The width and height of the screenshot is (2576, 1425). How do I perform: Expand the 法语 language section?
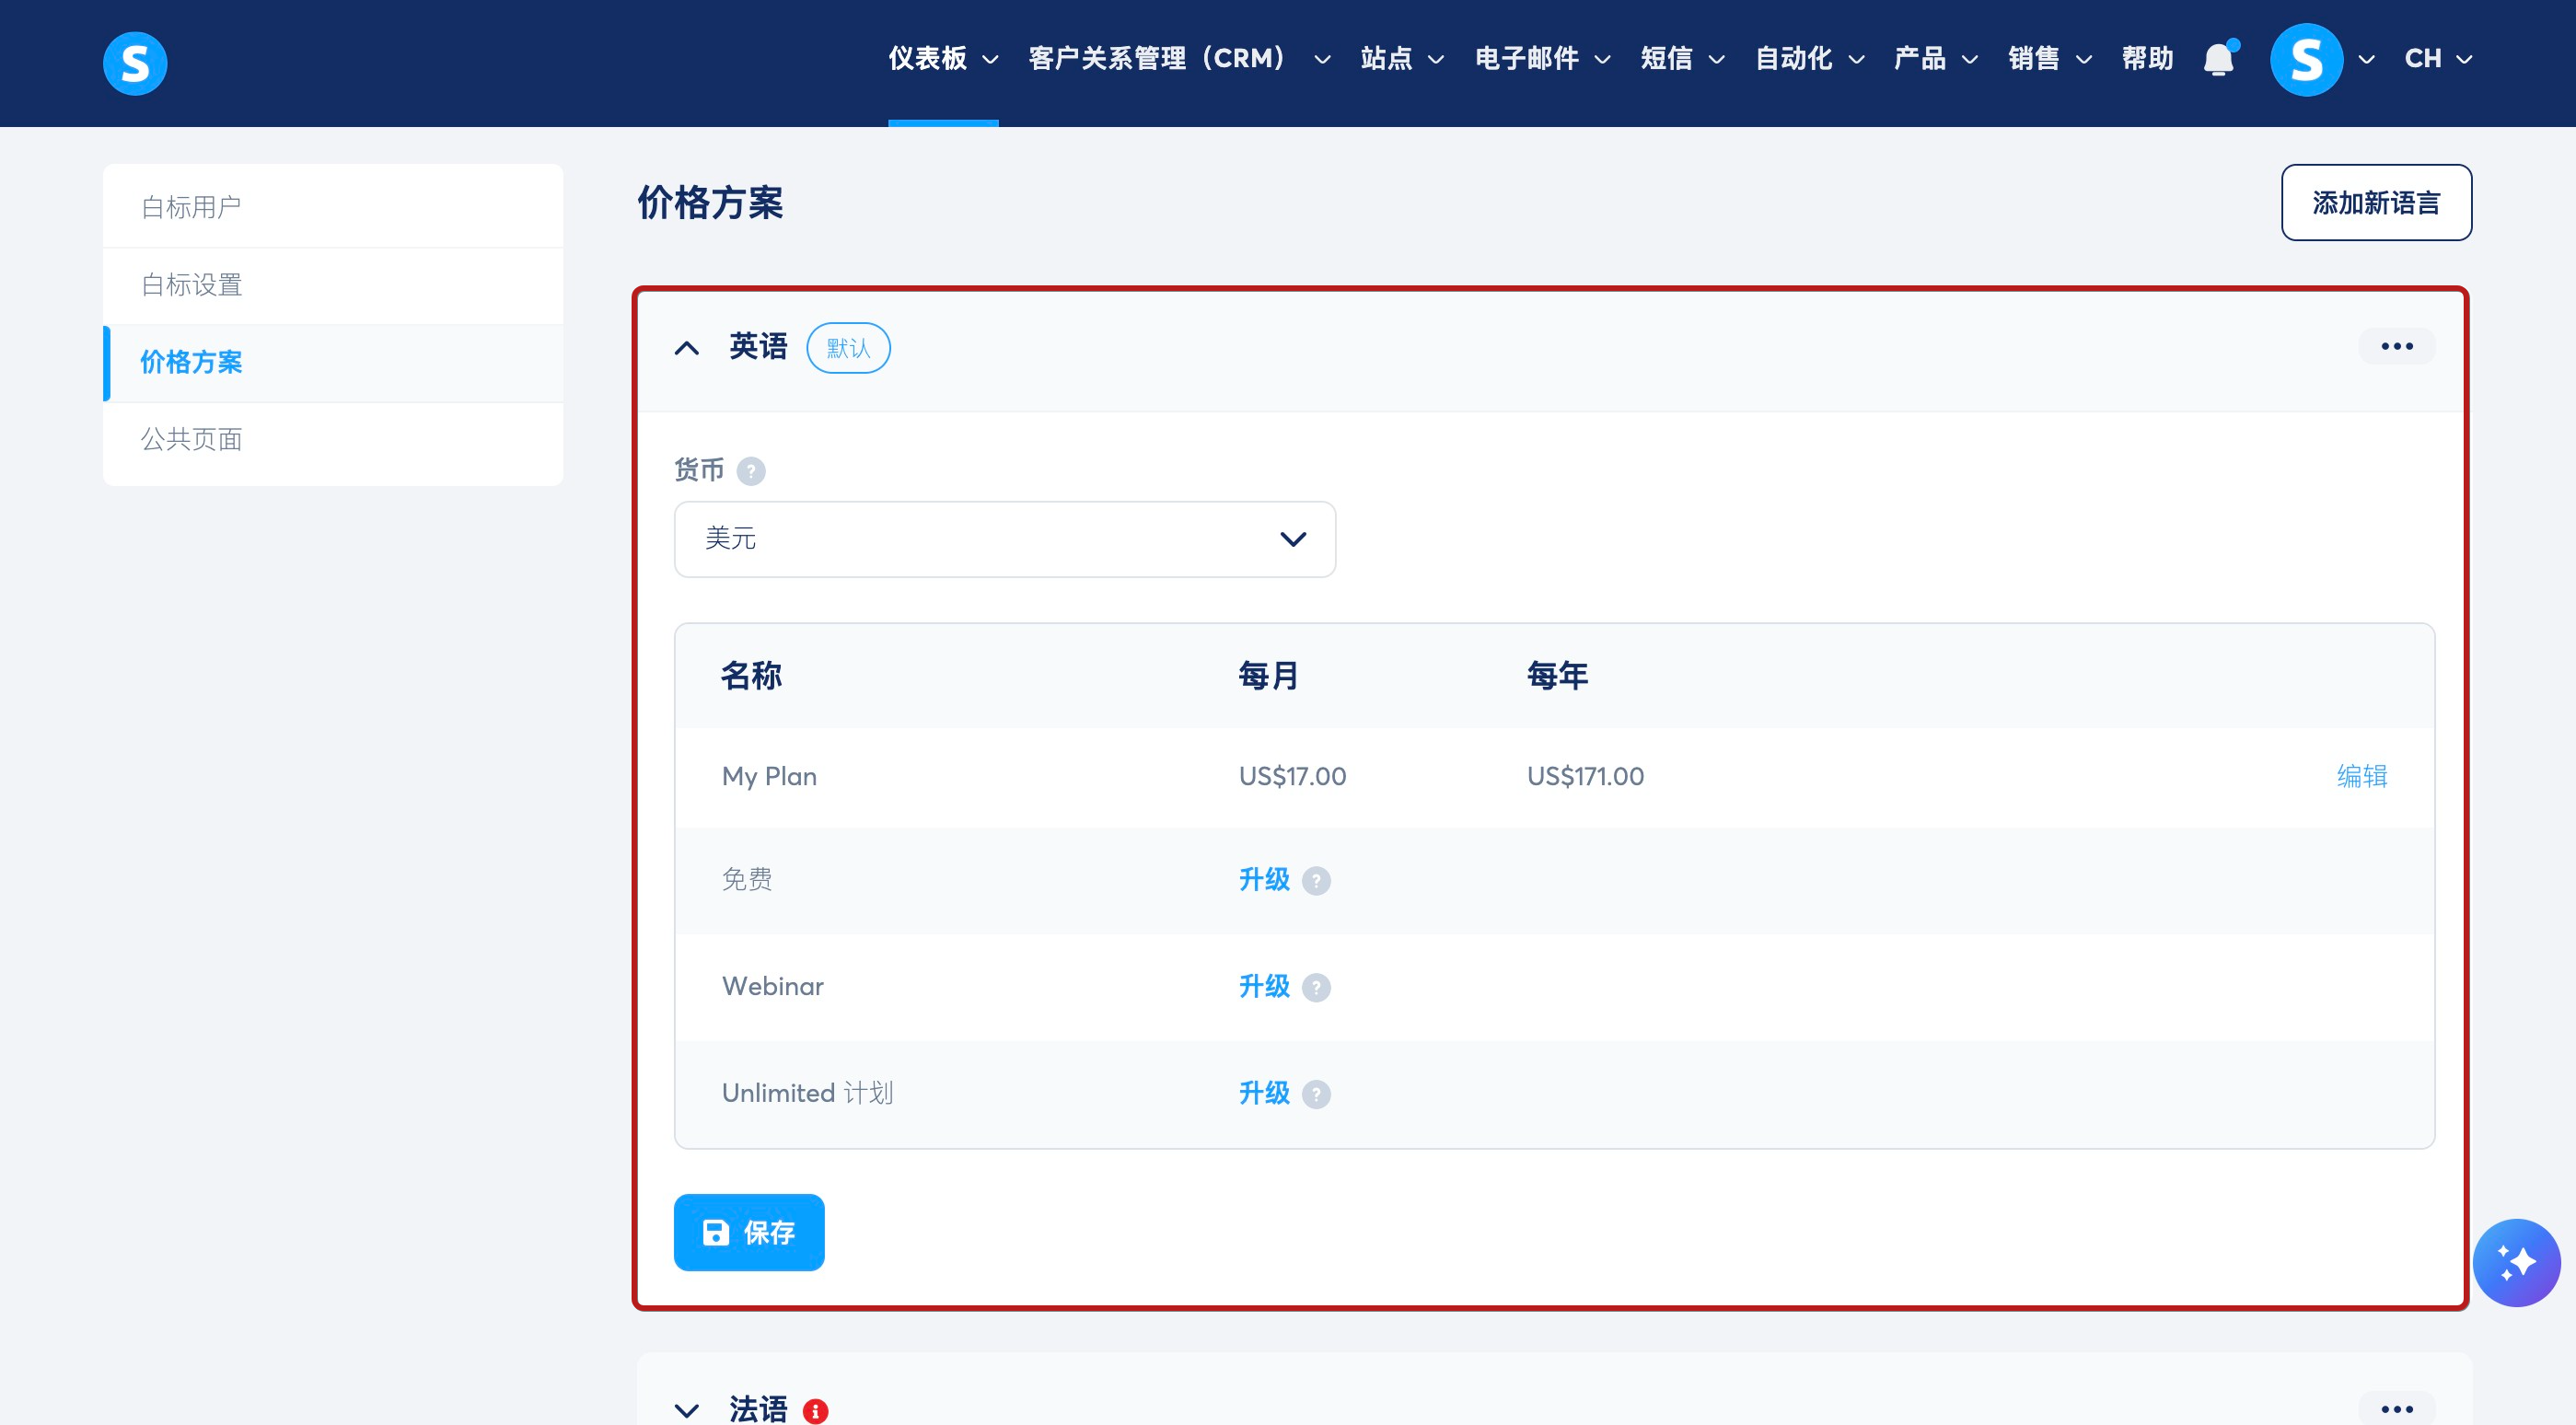point(687,1410)
